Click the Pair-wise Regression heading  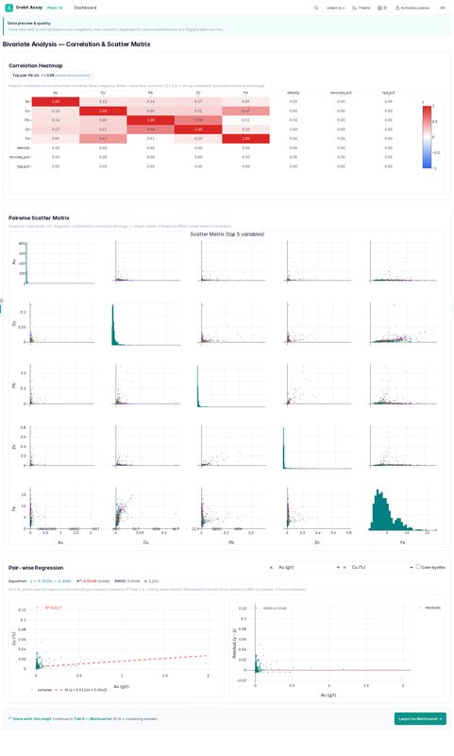tap(36, 568)
